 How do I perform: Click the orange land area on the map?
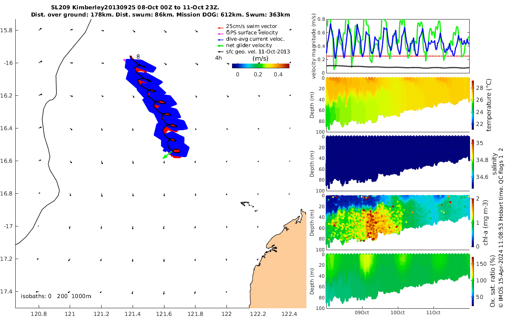(280, 271)
